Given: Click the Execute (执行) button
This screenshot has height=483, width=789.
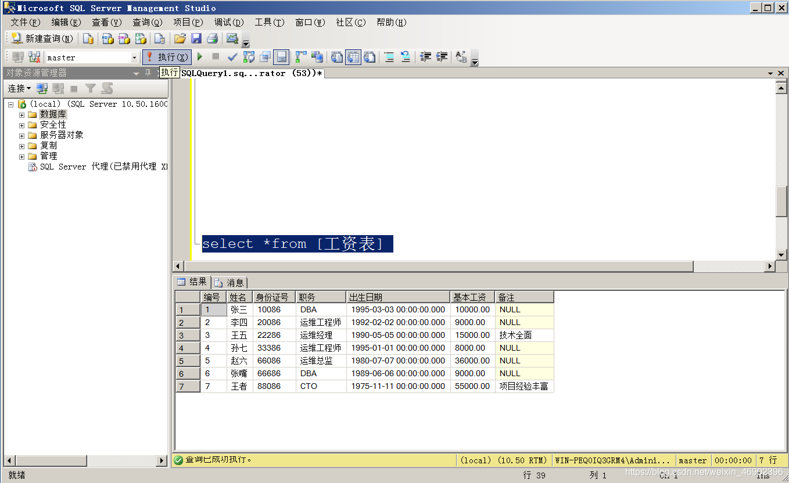Looking at the screenshot, I should tap(167, 57).
